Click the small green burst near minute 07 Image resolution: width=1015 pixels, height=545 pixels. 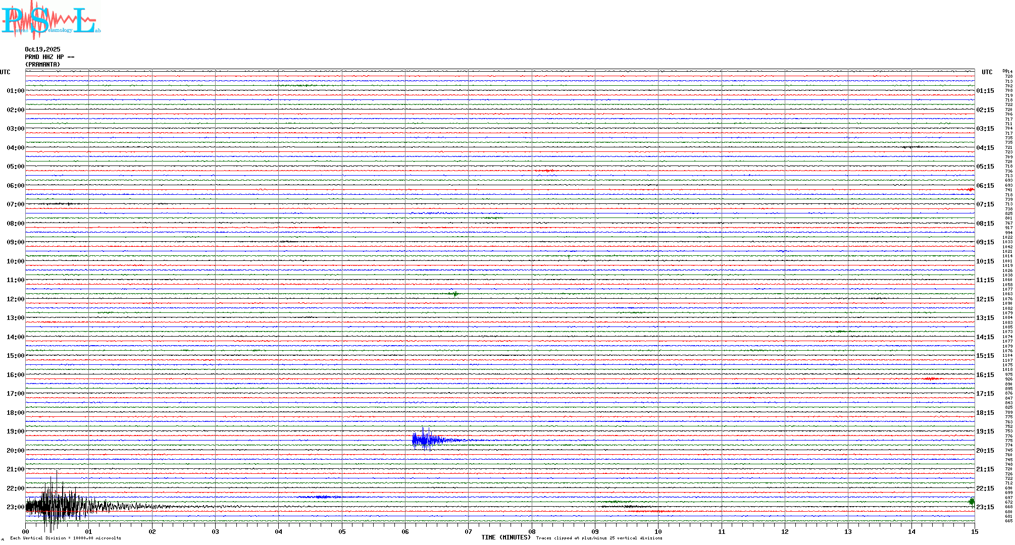tap(455, 294)
